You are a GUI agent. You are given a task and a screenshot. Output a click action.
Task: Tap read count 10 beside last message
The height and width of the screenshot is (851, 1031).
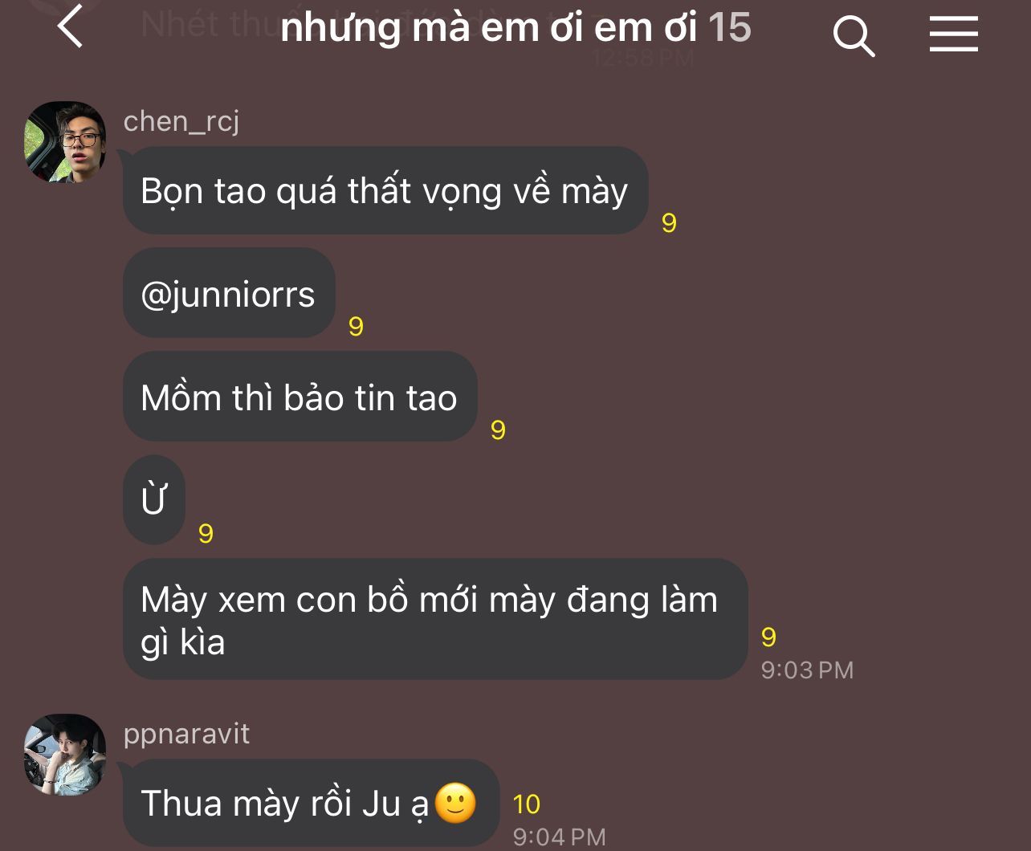tap(527, 804)
